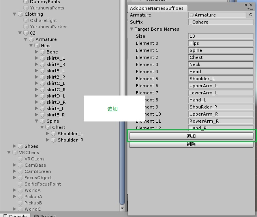The height and width of the screenshot is (217, 257).
Task: Open object picker circle next to Armature field
Action: pos(251,15)
